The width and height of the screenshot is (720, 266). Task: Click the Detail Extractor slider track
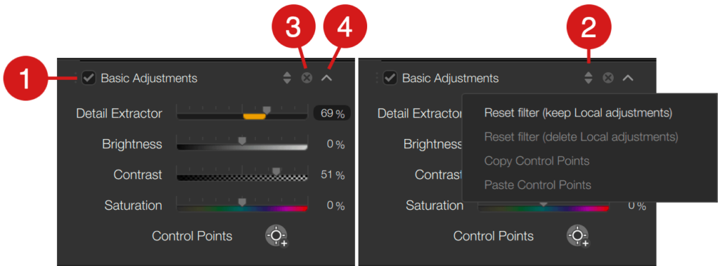pos(242,113)
